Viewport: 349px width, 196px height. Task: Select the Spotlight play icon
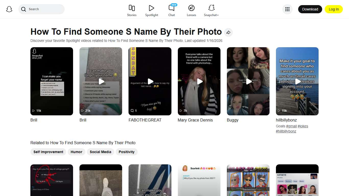(x=152, y=8)
